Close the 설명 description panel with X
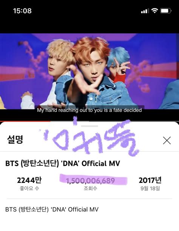The image size is (179, 231). [167, 140]
